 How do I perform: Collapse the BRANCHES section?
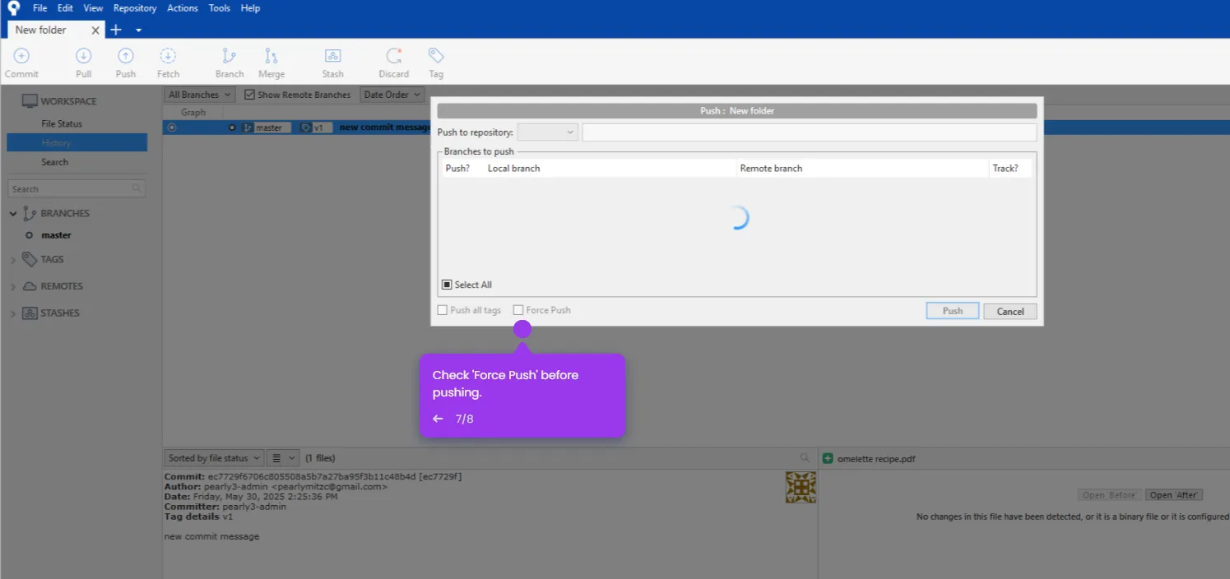click(x=13, y=214)
